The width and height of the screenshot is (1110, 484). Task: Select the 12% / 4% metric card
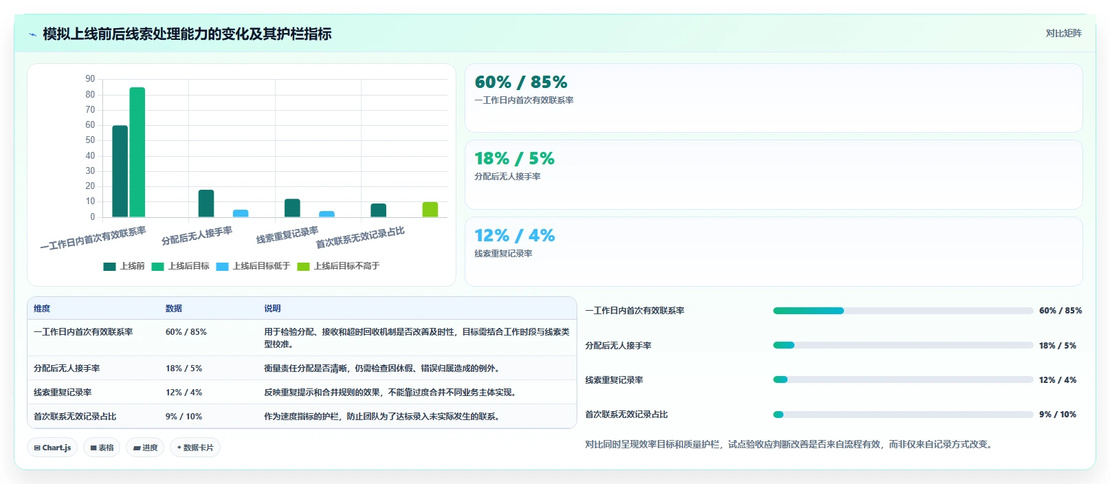click(x=773, y=252)
